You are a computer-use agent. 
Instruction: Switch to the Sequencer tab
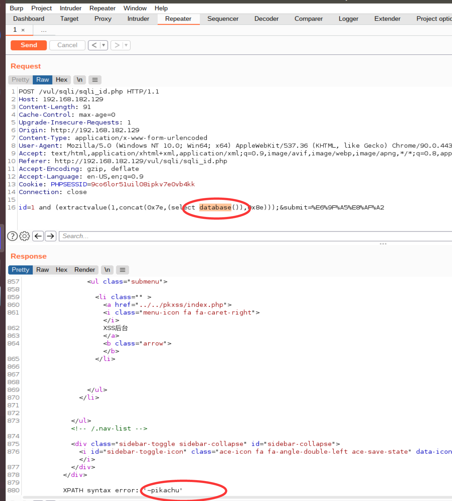(x=223, y=19)
